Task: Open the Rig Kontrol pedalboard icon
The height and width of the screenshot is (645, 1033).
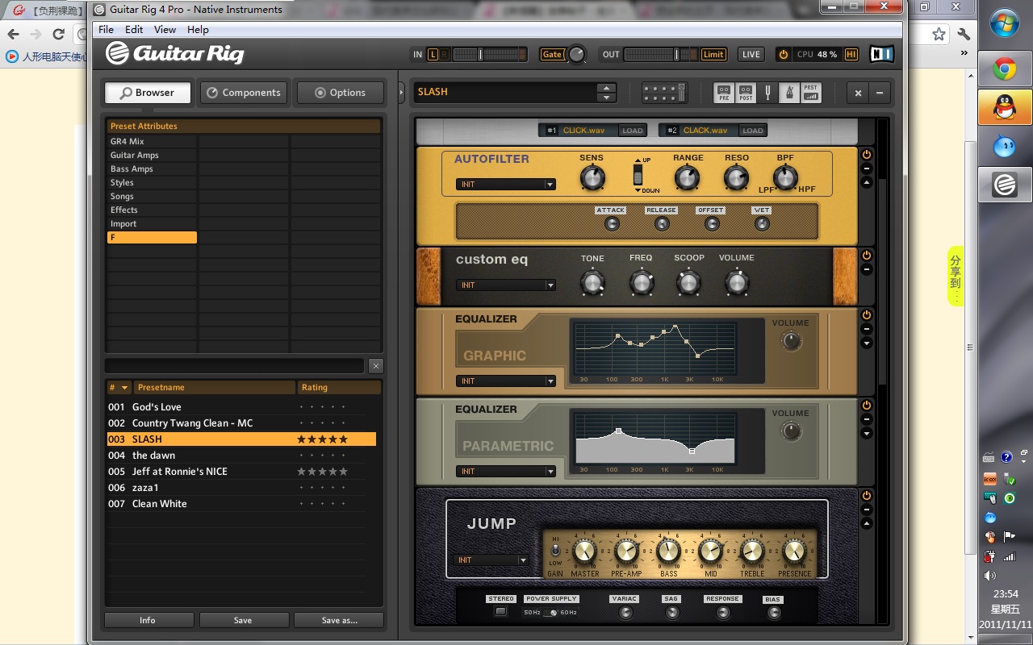Action: click(x=665, y=93)
